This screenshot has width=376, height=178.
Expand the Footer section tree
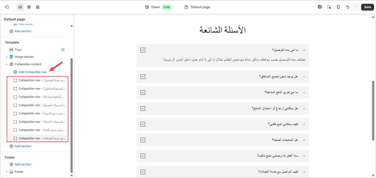6,171
